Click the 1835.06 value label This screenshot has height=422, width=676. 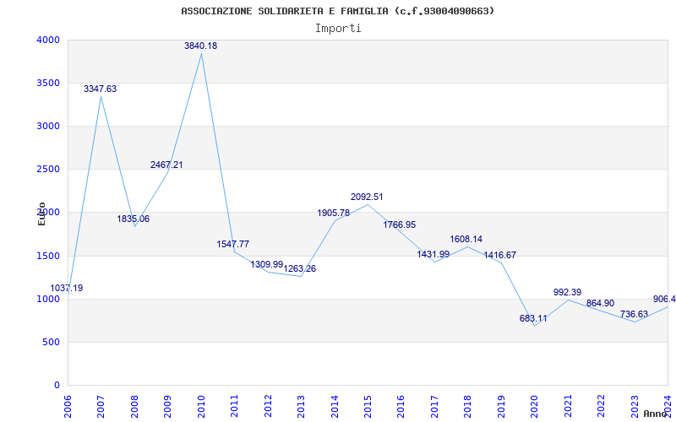tap(134, 219)
